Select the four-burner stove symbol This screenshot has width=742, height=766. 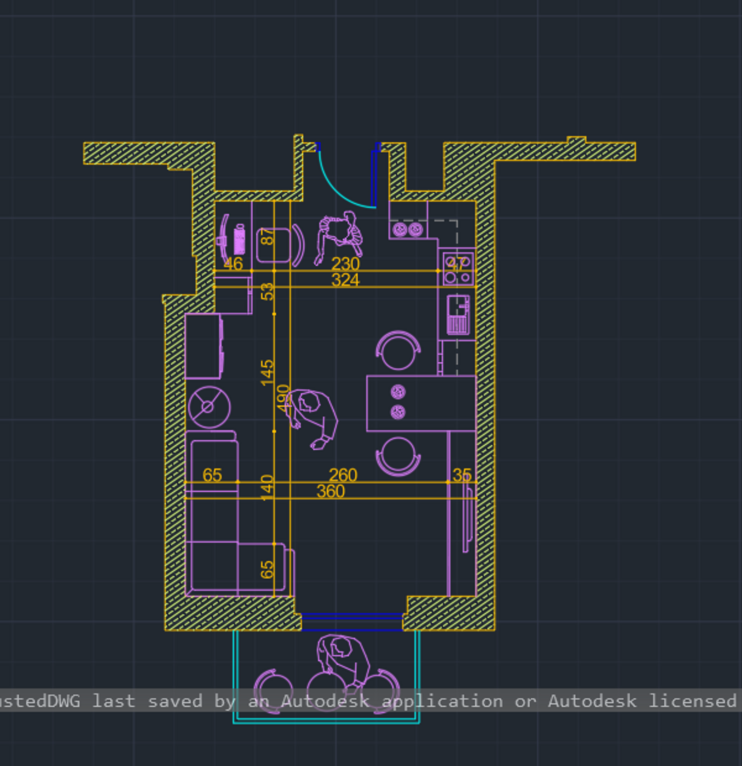tap(458, 269)
